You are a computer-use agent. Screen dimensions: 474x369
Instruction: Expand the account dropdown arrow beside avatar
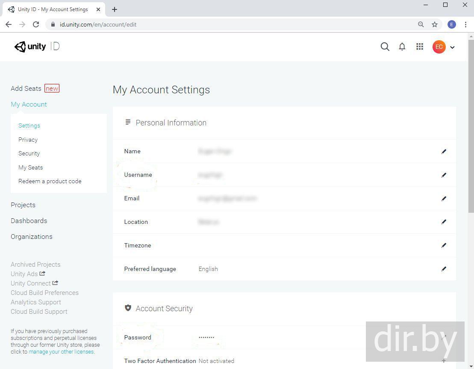coord(452,47)
